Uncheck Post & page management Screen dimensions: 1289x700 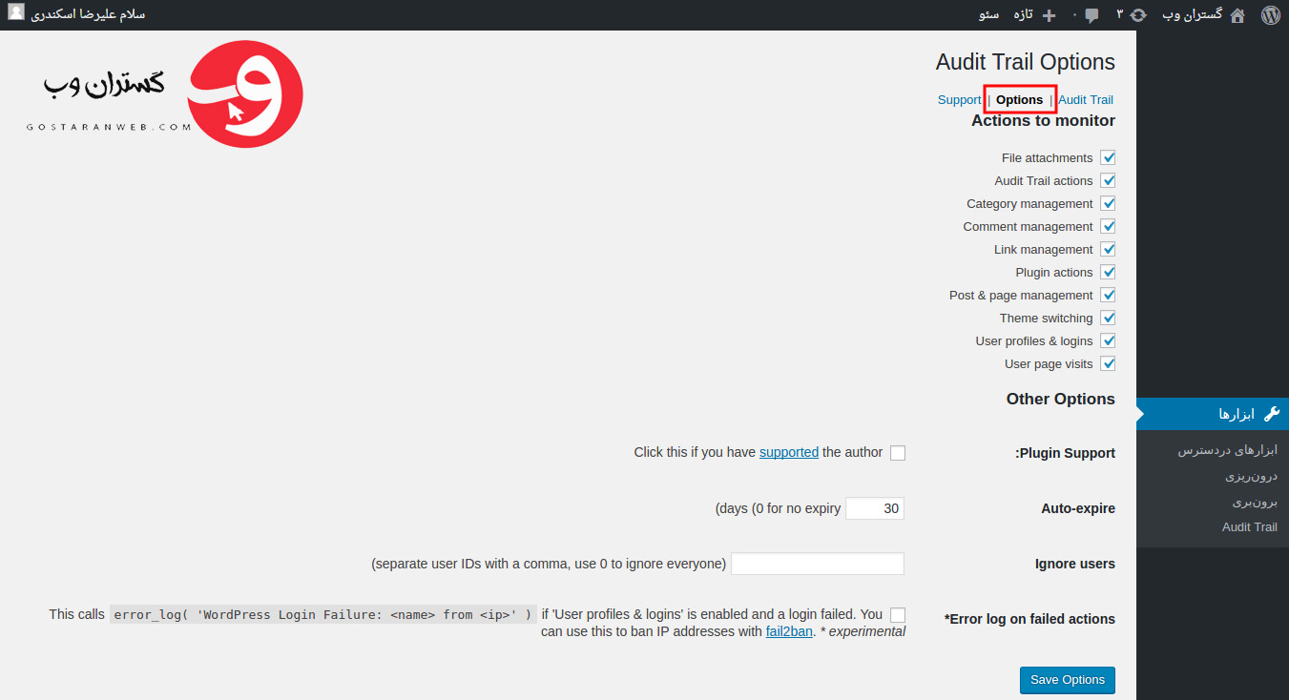pos(1108,295)
